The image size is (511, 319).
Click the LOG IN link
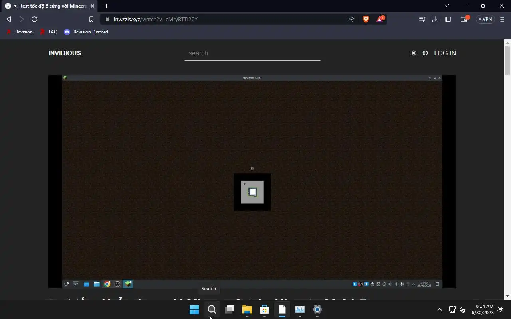click(445, 53)
